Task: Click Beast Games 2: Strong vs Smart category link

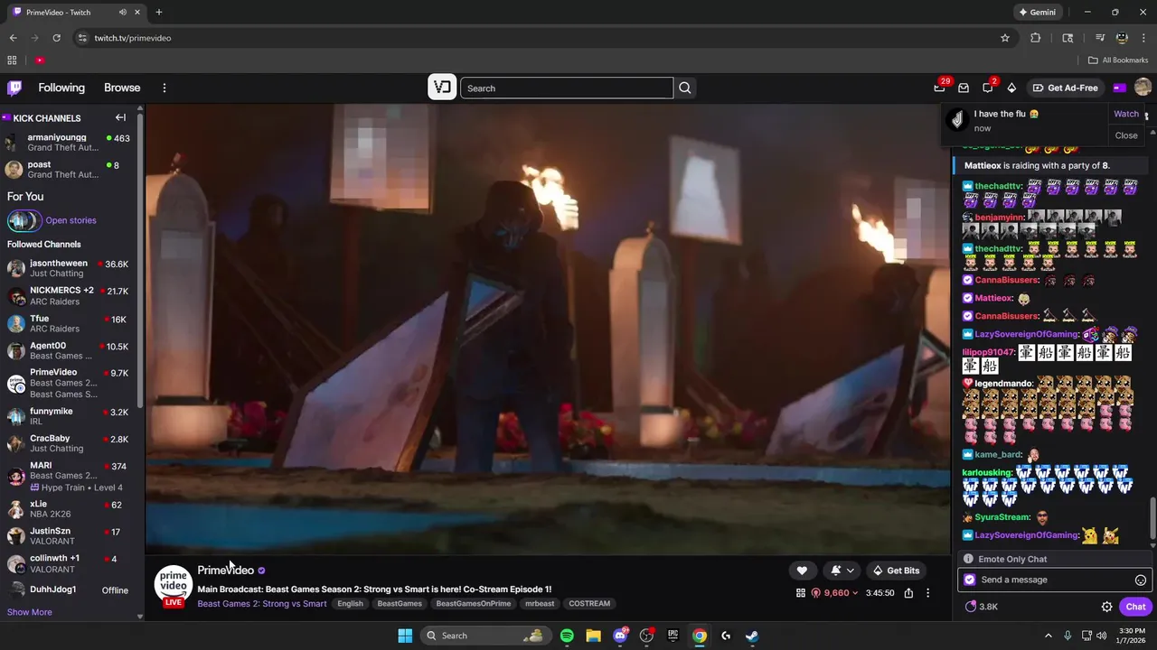Action: pyautogui.click(x=262, y=604)
